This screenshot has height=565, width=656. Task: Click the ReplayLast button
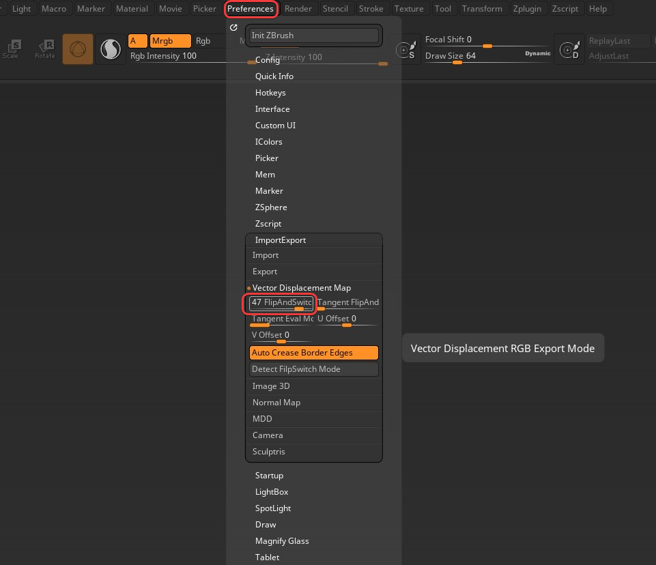(618, 41)
